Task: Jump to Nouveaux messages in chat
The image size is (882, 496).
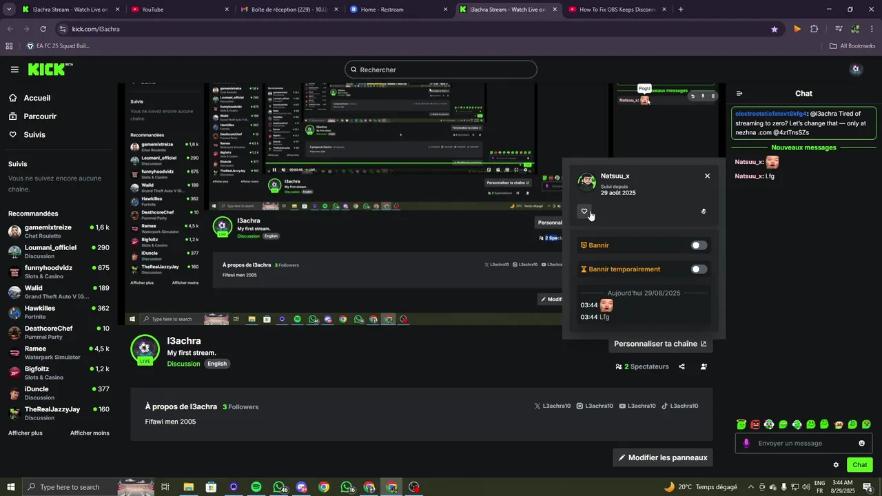Action: 803,147
